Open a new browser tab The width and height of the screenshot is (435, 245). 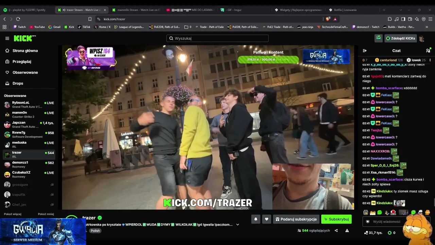(x=384, y=10)
